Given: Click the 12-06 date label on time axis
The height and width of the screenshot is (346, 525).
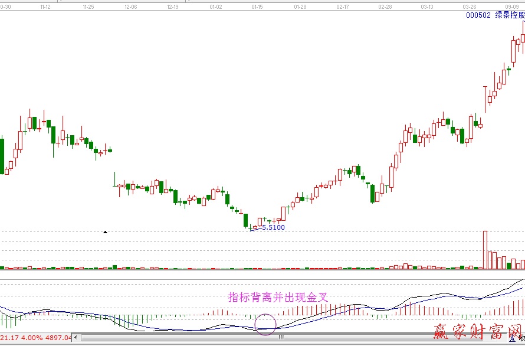Looking at the screenshot, I should pos(130,6).
